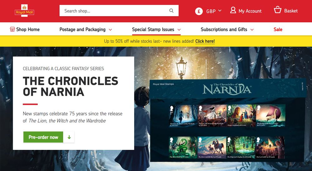Click the lion Aslan stamp thumbnail
Image resolution: width=312 pixels, height=171 pixels.
tap(241, 116)
